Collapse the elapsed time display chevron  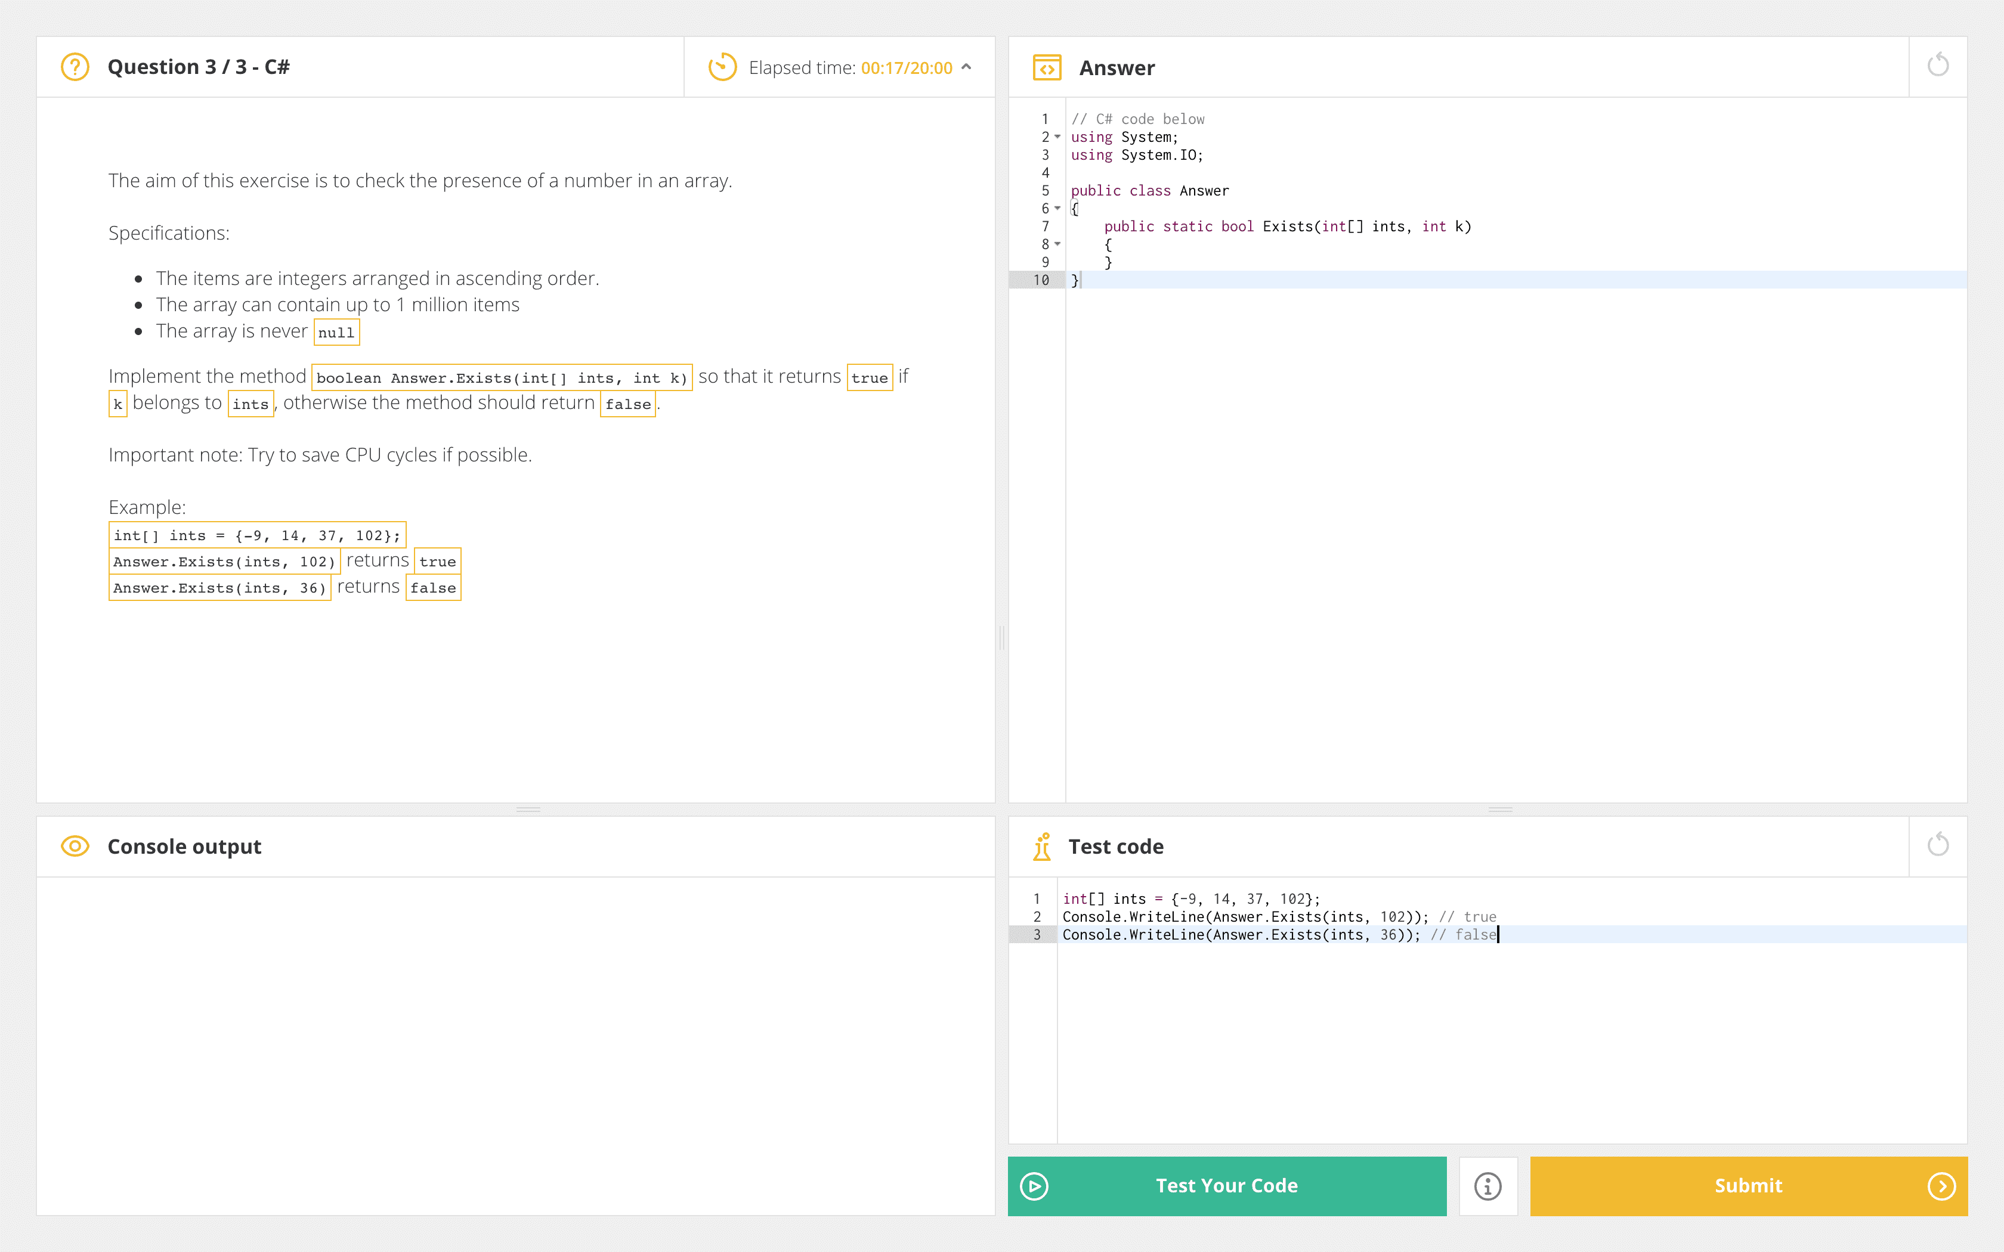click(x=966, y=68)
